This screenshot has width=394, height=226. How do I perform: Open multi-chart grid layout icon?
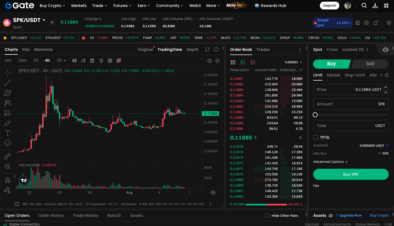coord(110,61)
